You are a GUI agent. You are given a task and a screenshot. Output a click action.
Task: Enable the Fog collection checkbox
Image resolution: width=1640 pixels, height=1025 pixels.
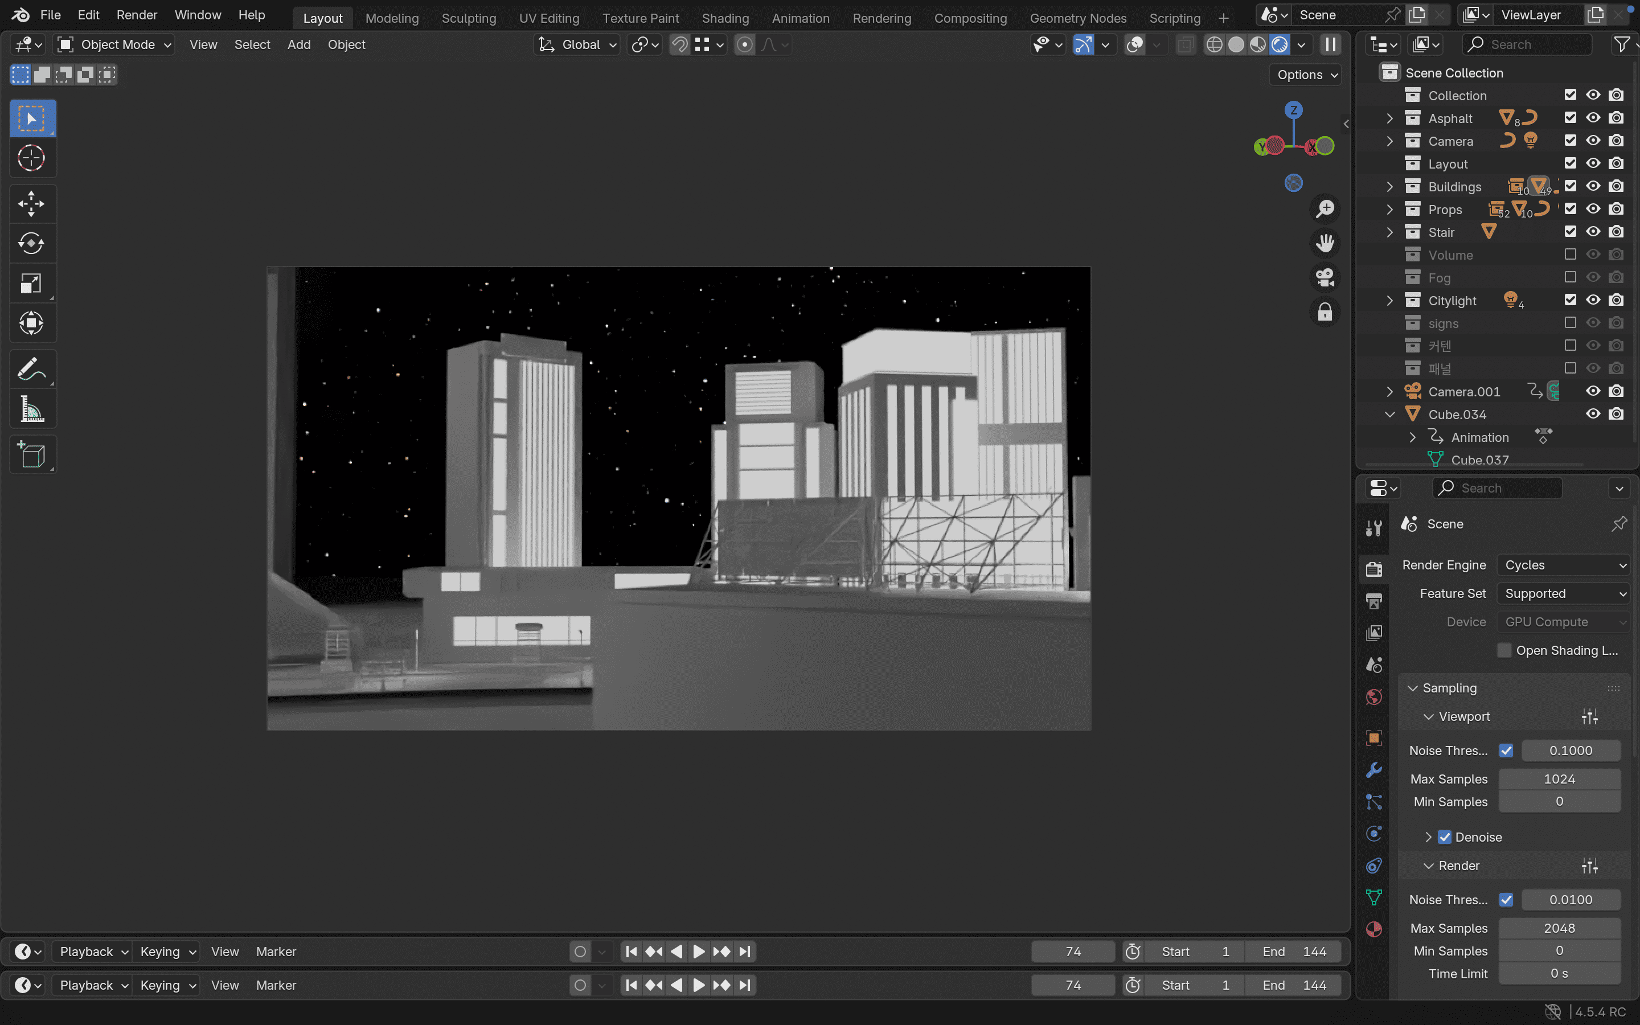pos(1569,277)
